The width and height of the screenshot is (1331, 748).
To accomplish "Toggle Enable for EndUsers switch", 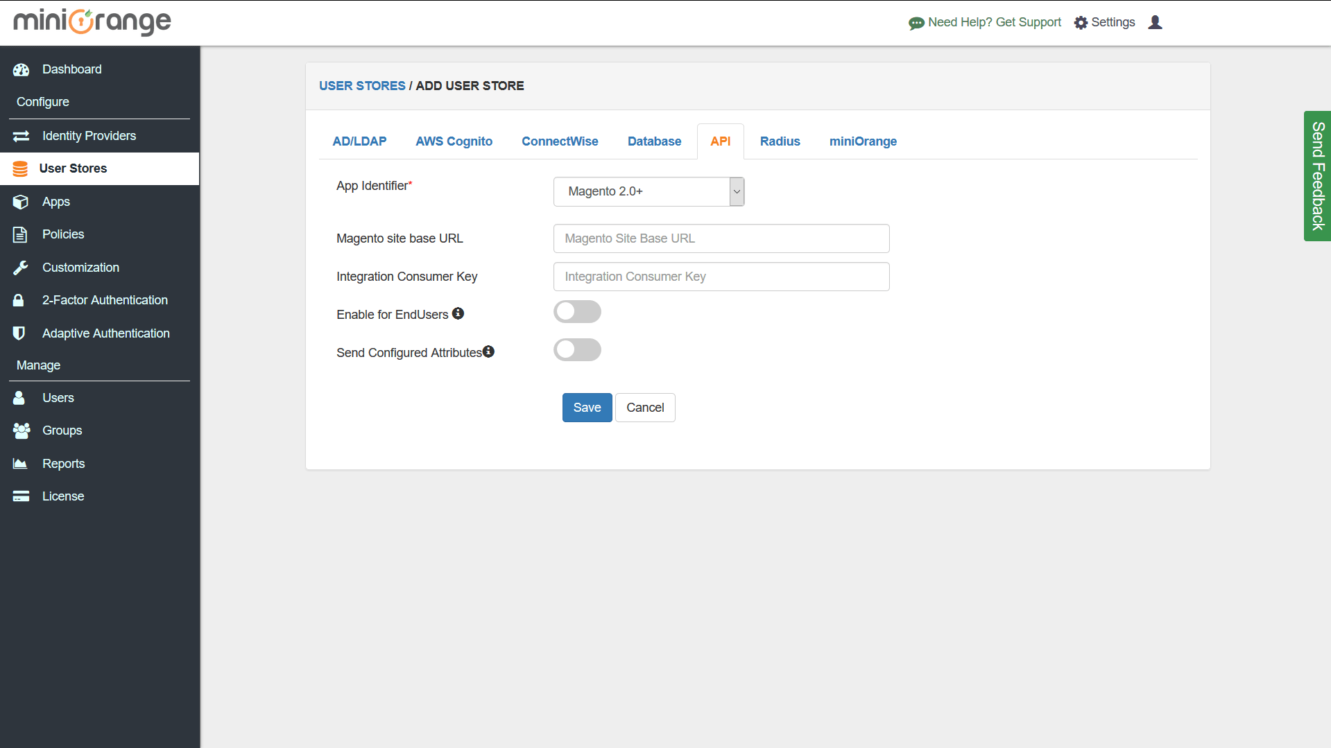I will 577,312.
